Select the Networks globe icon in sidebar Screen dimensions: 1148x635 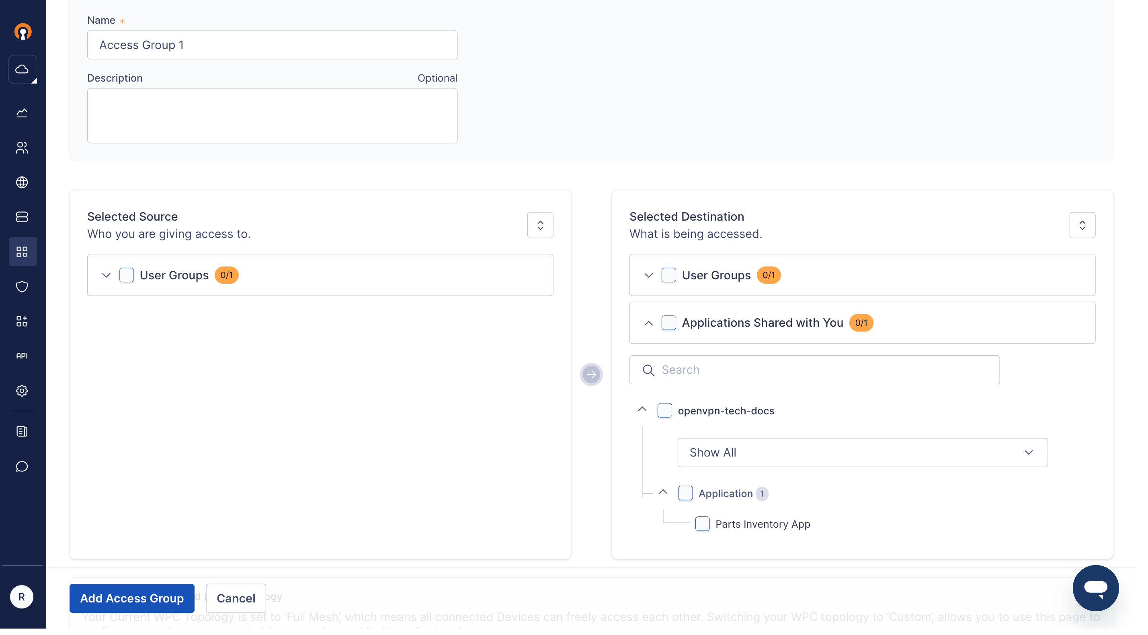pyautogui.click(x=22, y=182)
